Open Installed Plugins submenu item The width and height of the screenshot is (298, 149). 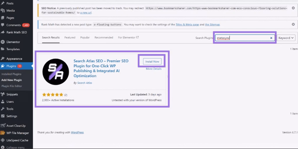pyautogui.click(x=11, y=74)
